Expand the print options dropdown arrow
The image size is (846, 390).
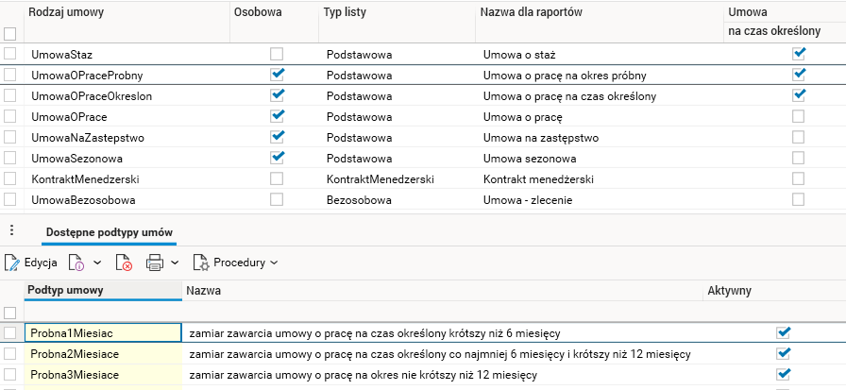point(176,263)
